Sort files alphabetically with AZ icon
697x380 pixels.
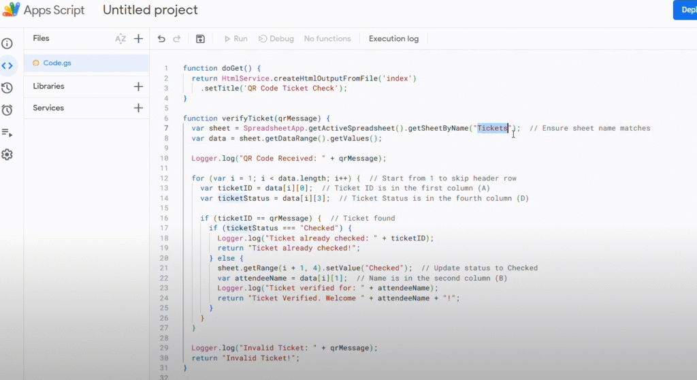point(120,39)
